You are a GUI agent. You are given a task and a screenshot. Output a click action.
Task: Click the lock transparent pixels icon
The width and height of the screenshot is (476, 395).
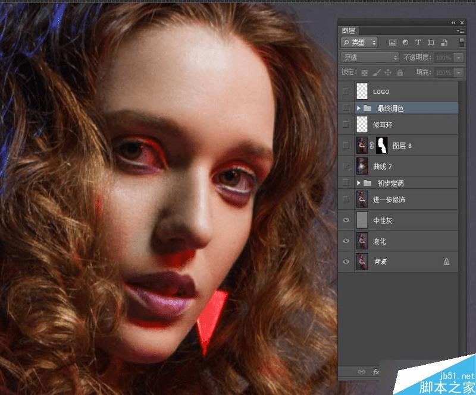pyautogui.click(x=365, y=72)
